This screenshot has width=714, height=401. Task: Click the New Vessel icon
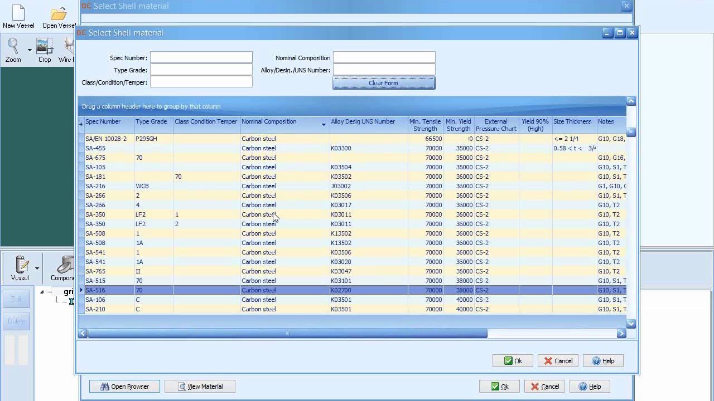(x=18, y=13)
